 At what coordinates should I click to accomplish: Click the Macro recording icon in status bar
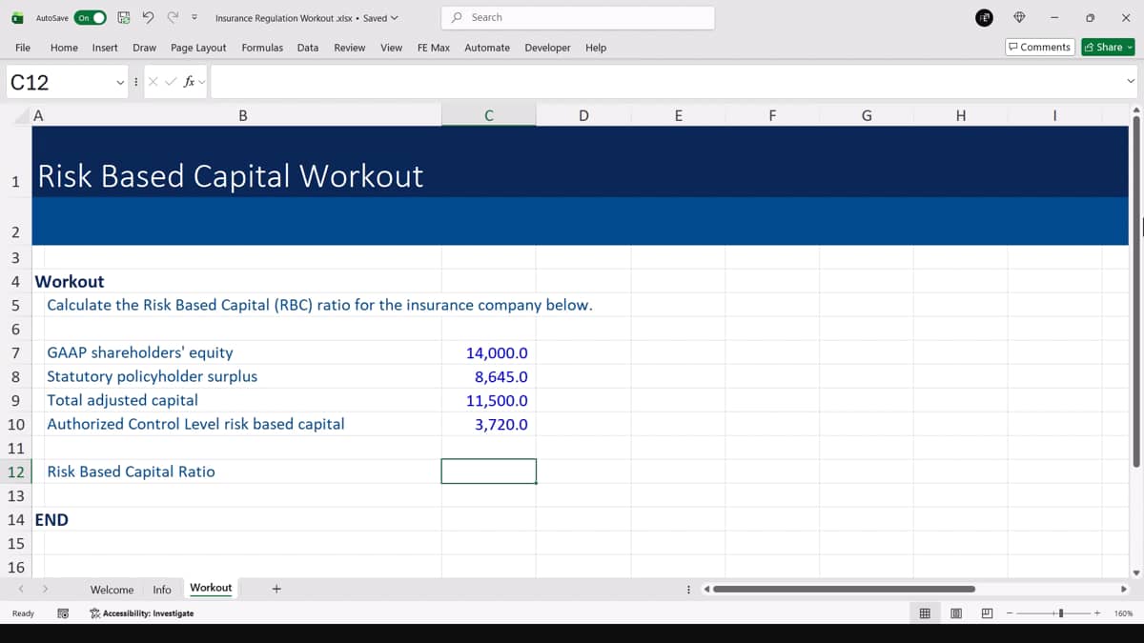(x=63, y=613)
